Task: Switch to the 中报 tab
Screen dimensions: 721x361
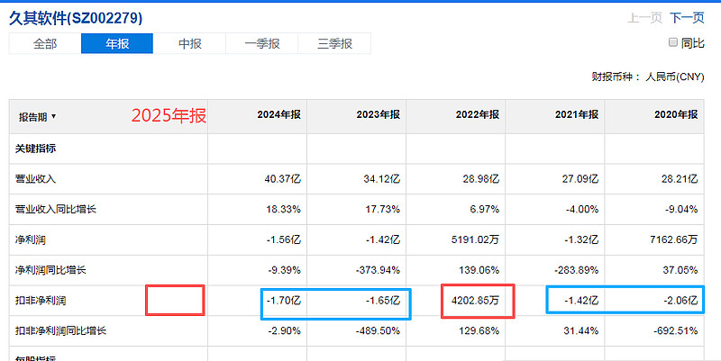Action: (189, 43)
